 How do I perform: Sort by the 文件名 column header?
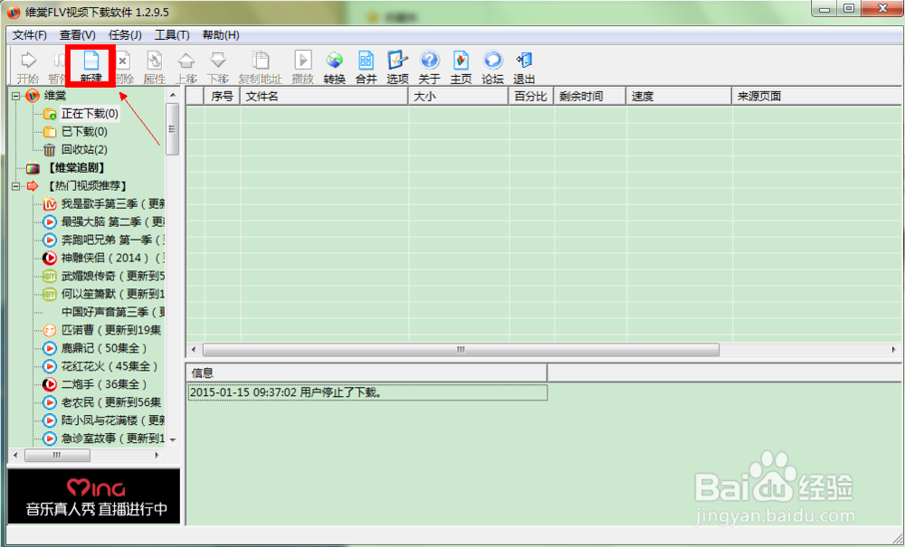(x=324, y=96)
